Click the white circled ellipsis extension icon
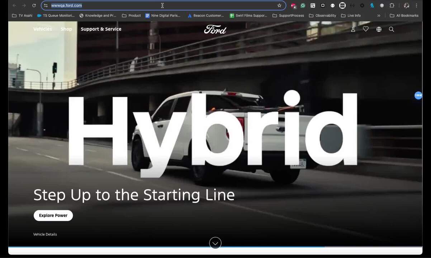This screenshot has width=431, height=258. point(342,5)
